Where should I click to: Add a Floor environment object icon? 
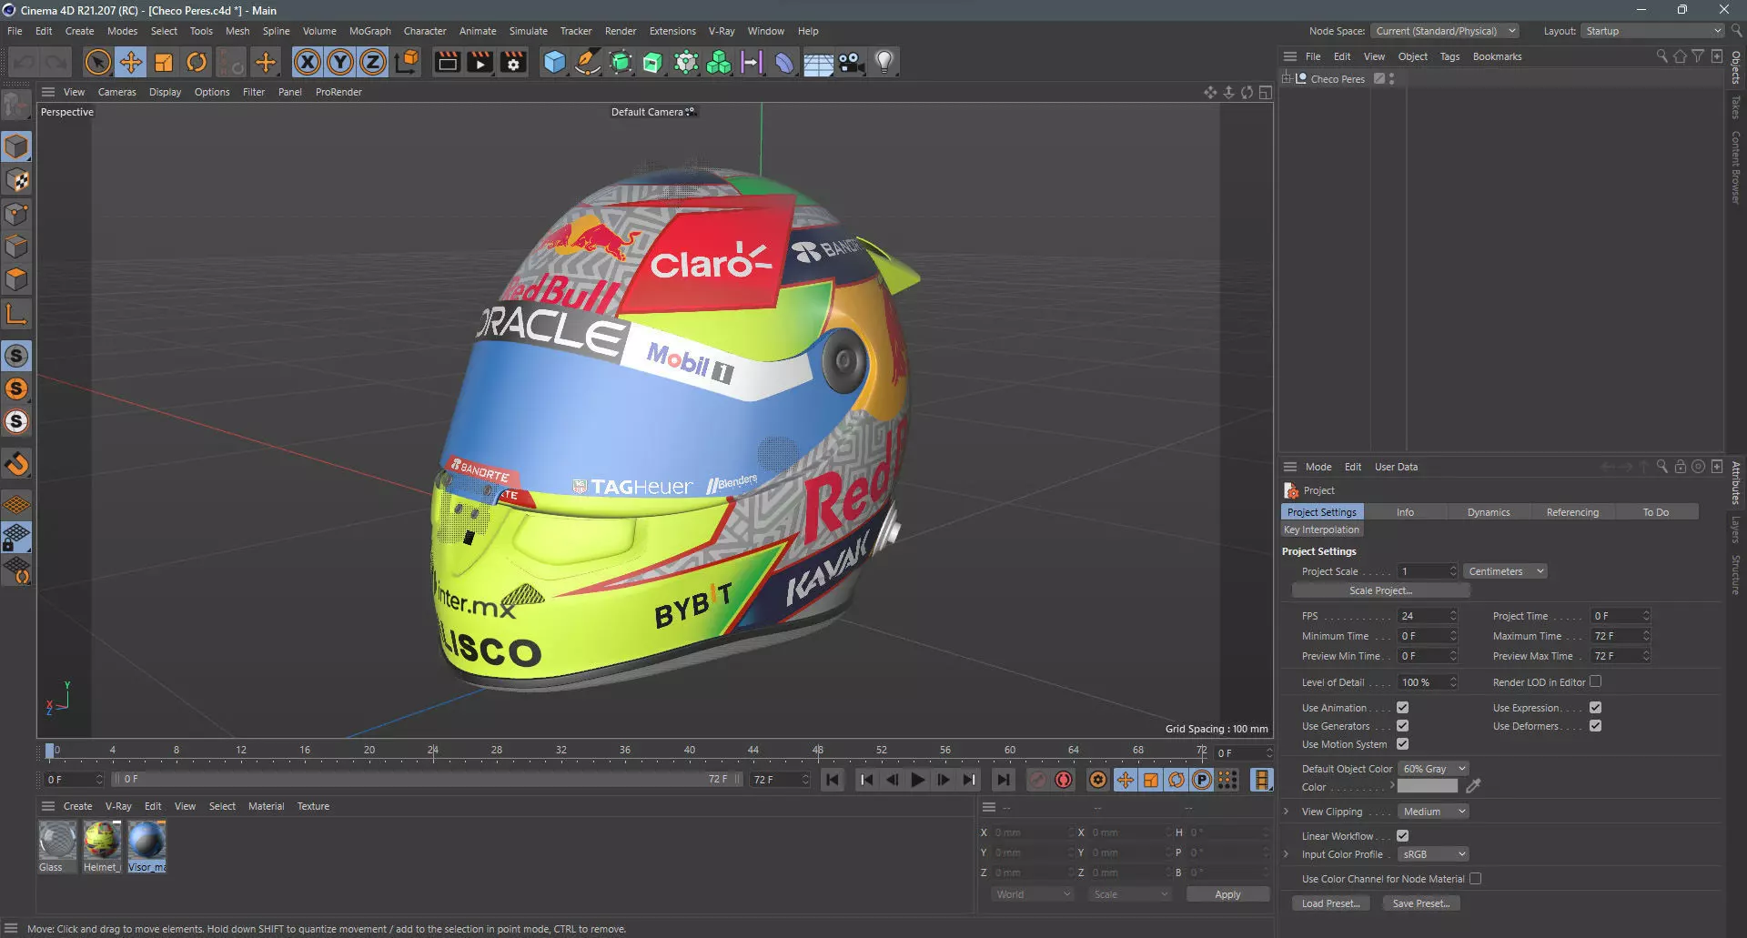pyautogui.click(x=818, y=62)
